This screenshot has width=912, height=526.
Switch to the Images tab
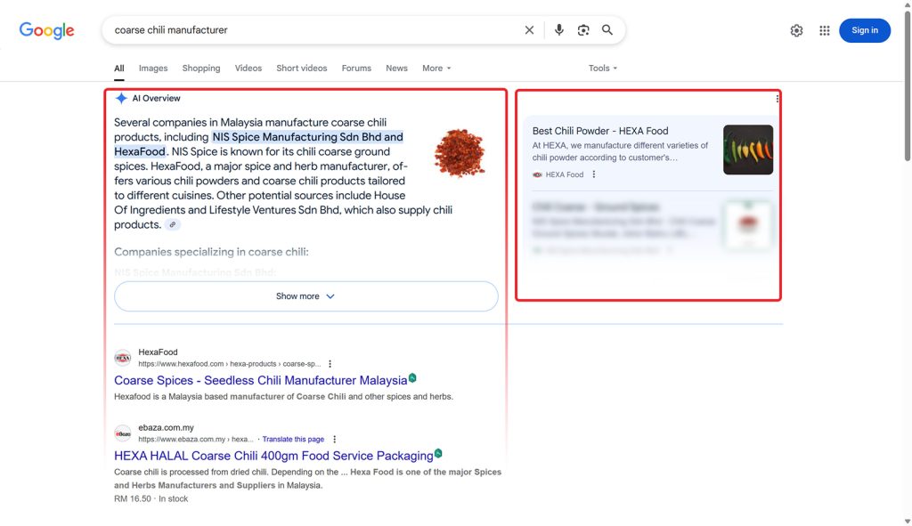153,68
